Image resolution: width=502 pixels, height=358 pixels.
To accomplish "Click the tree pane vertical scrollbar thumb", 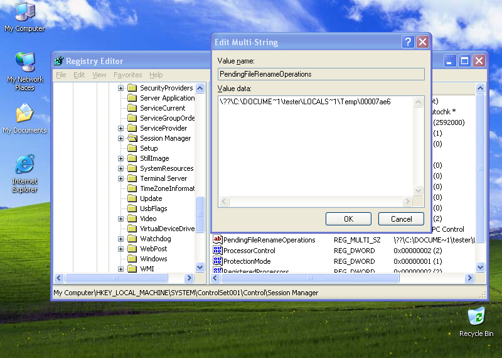I will click(x=200, y=214).
